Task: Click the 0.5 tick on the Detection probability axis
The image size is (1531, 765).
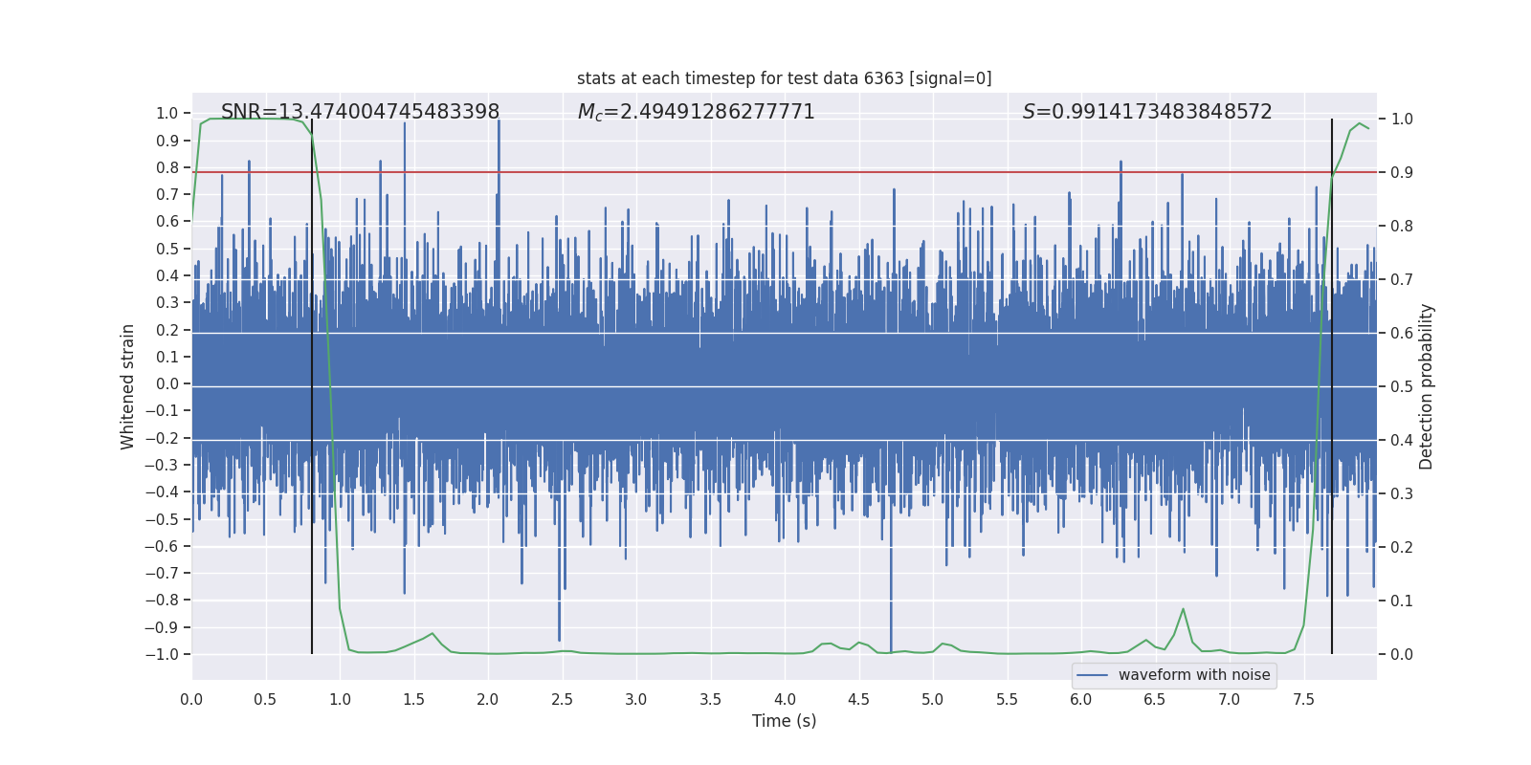Action: (x=1402, y=387)
